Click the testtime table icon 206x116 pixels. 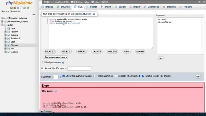[9, 52]
